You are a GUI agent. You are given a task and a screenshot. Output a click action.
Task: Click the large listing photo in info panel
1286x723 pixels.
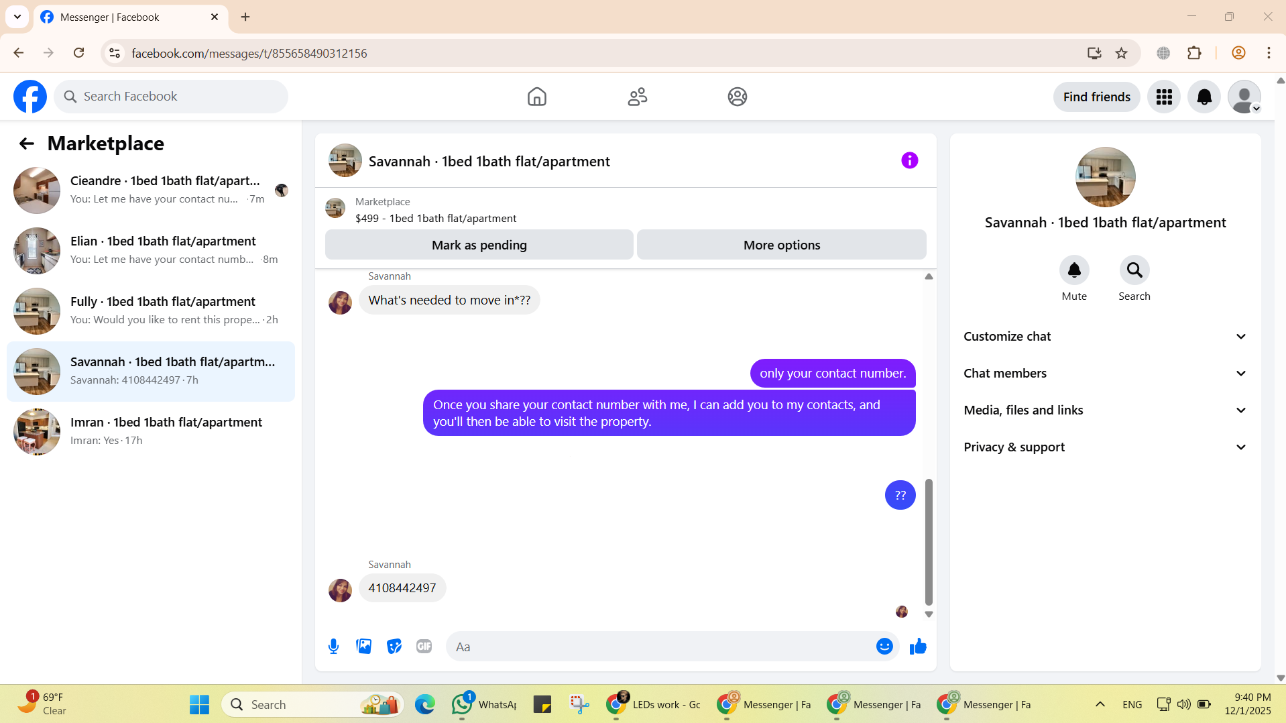1105,177
